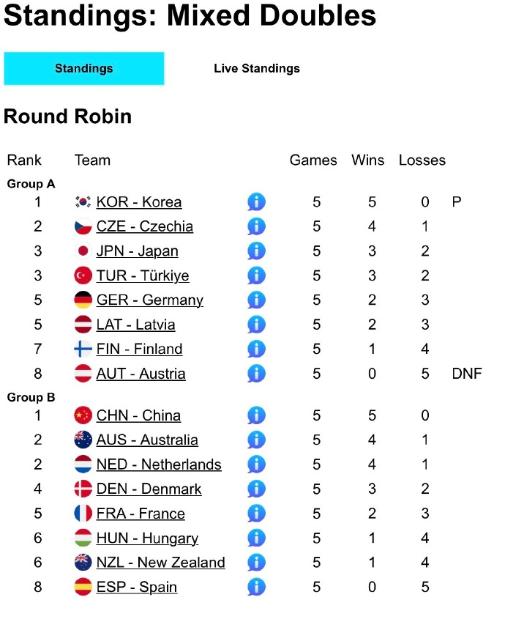Click the info icon for China

pos(256,415)
